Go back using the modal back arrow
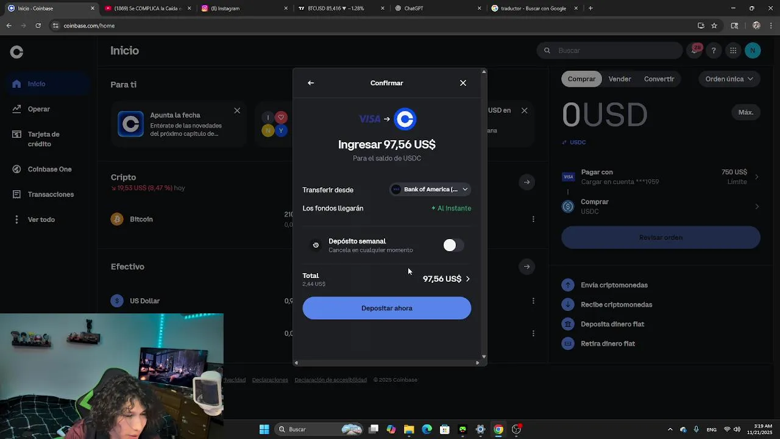Screen dimensions: 780x439 311,83
